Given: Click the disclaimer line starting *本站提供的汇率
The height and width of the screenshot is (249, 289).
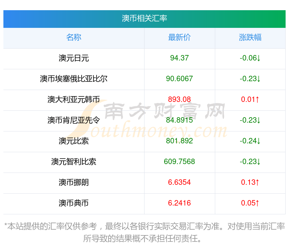Looking at the screenshot, I should (144, 226).
